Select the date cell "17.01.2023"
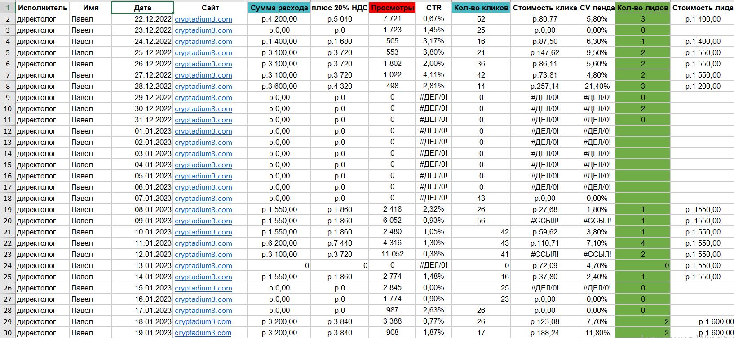734x338 pixels. (x=142, y=310)
